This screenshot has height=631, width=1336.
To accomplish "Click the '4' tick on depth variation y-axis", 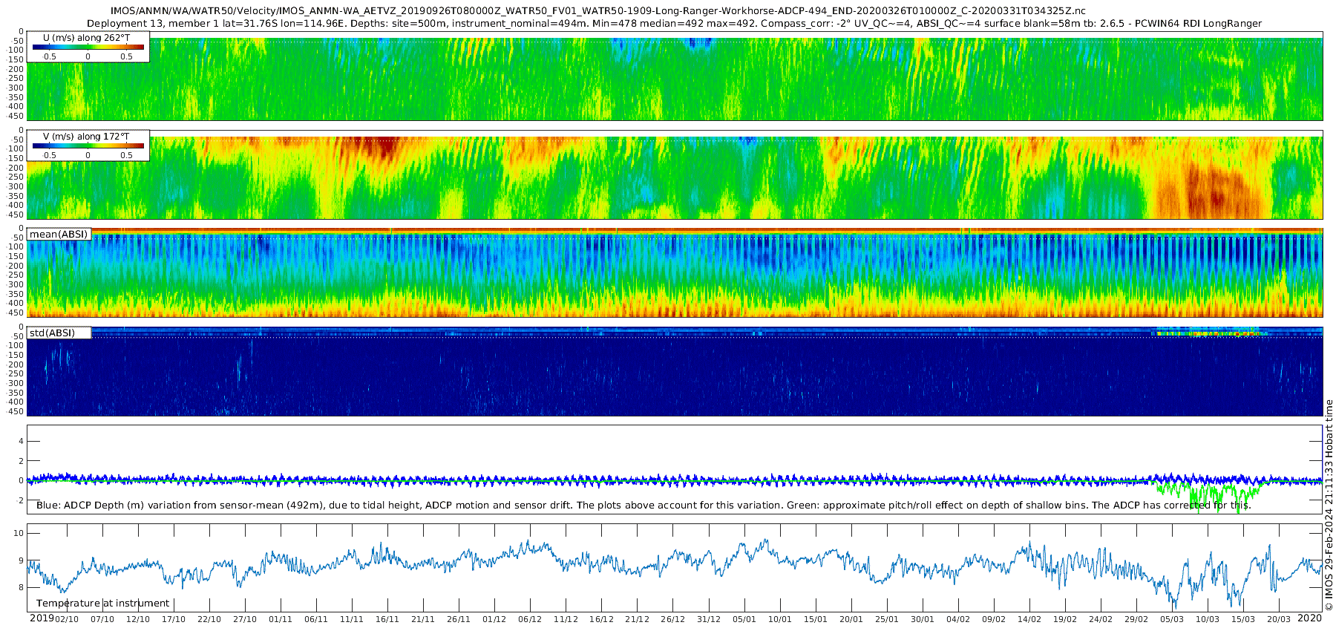I will pyautogui.click(x=21, y=442).
